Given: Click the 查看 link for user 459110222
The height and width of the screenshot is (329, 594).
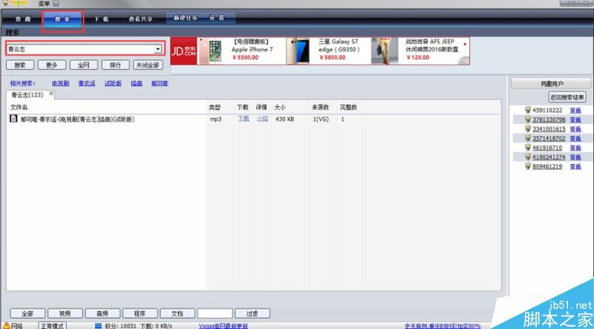Looking at the screenshot, I should pyautogui.click(x=575, y=111).
